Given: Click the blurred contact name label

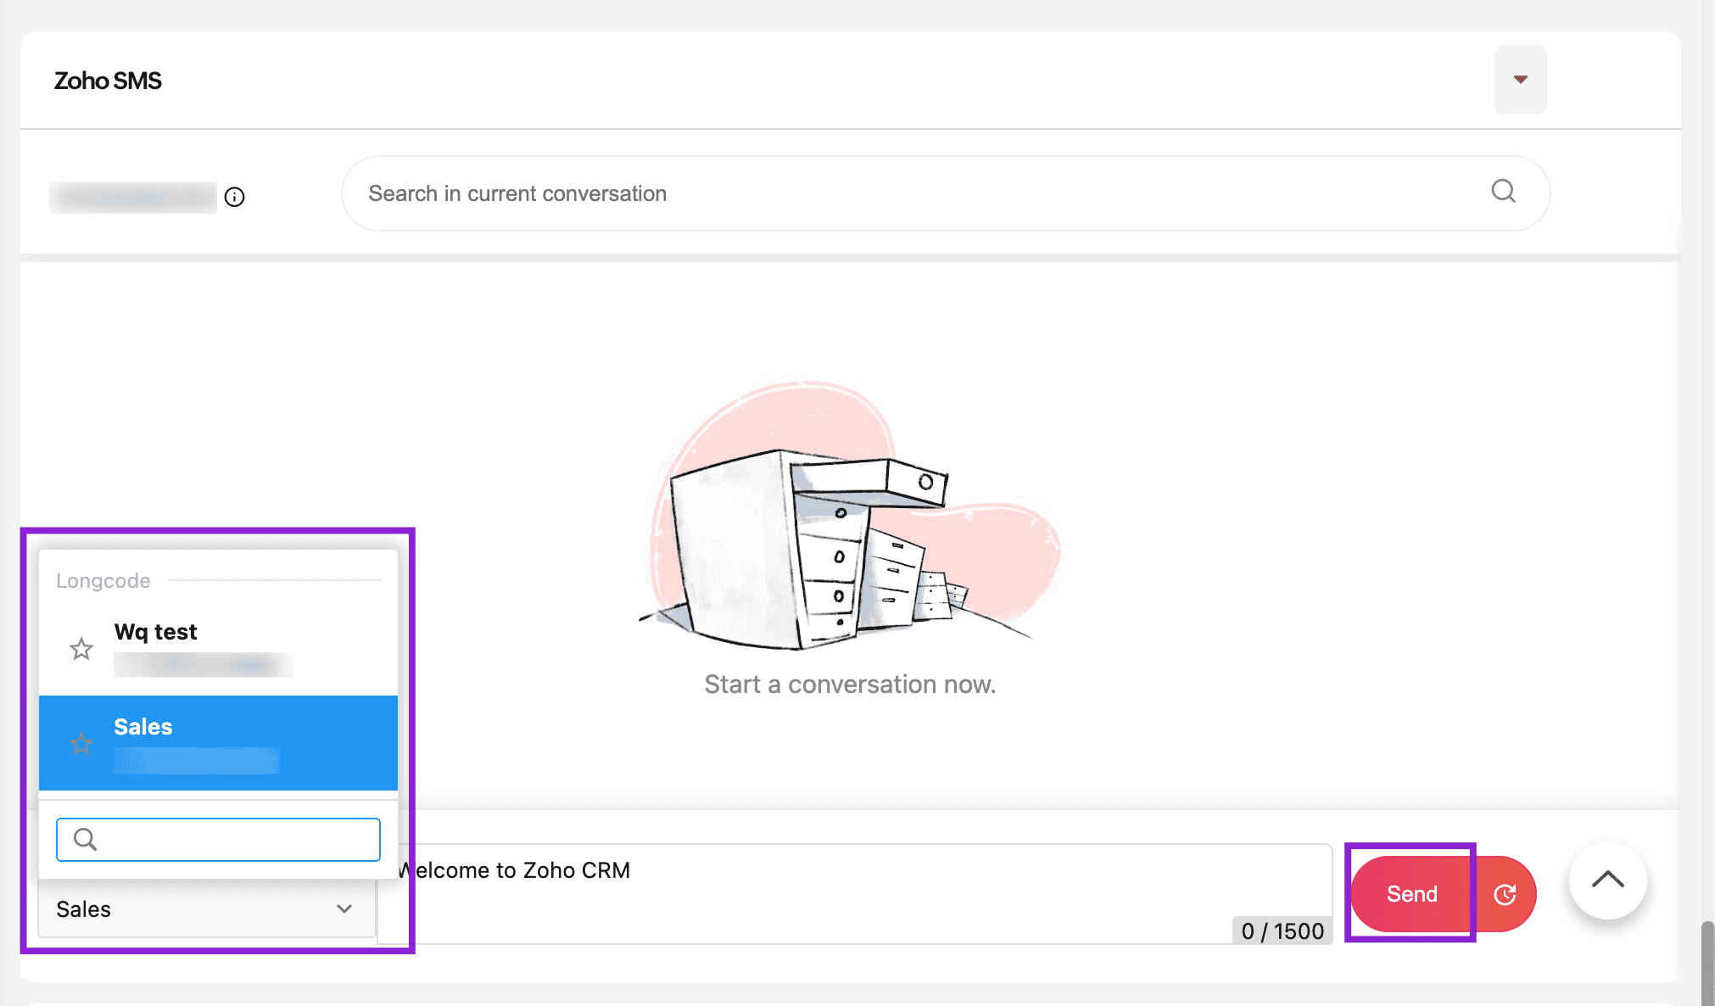Looking at the screenshot, I should point(133,197).
